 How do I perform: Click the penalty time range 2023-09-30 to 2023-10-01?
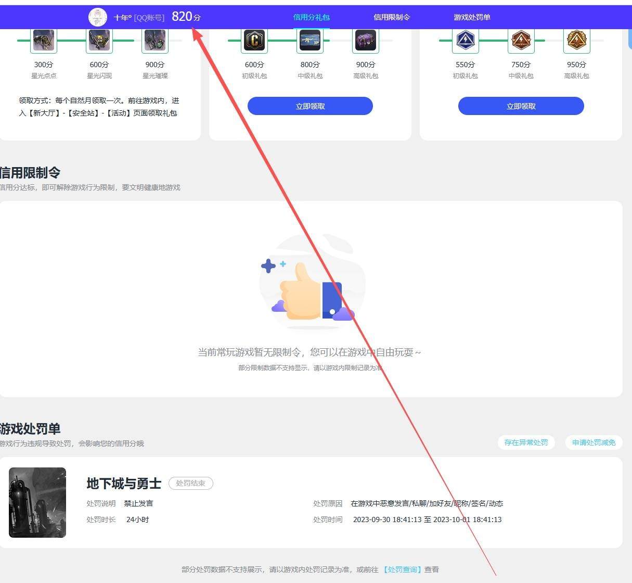point(428,519)
